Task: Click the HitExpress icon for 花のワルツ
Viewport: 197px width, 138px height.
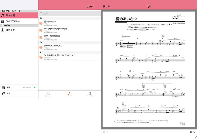Action: click(41, 57)
